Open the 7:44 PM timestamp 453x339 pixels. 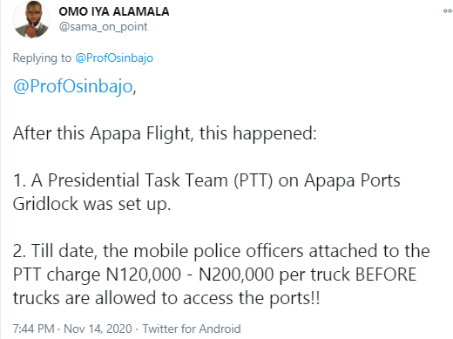point(34,329)
